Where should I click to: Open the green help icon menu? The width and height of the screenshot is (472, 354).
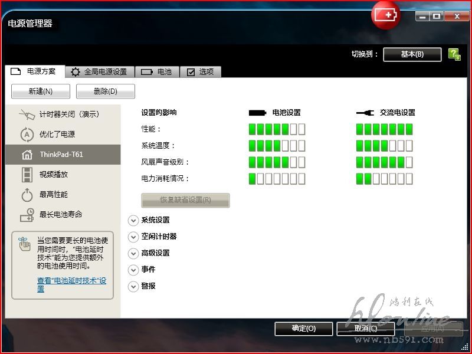click(x=454, y=55)
